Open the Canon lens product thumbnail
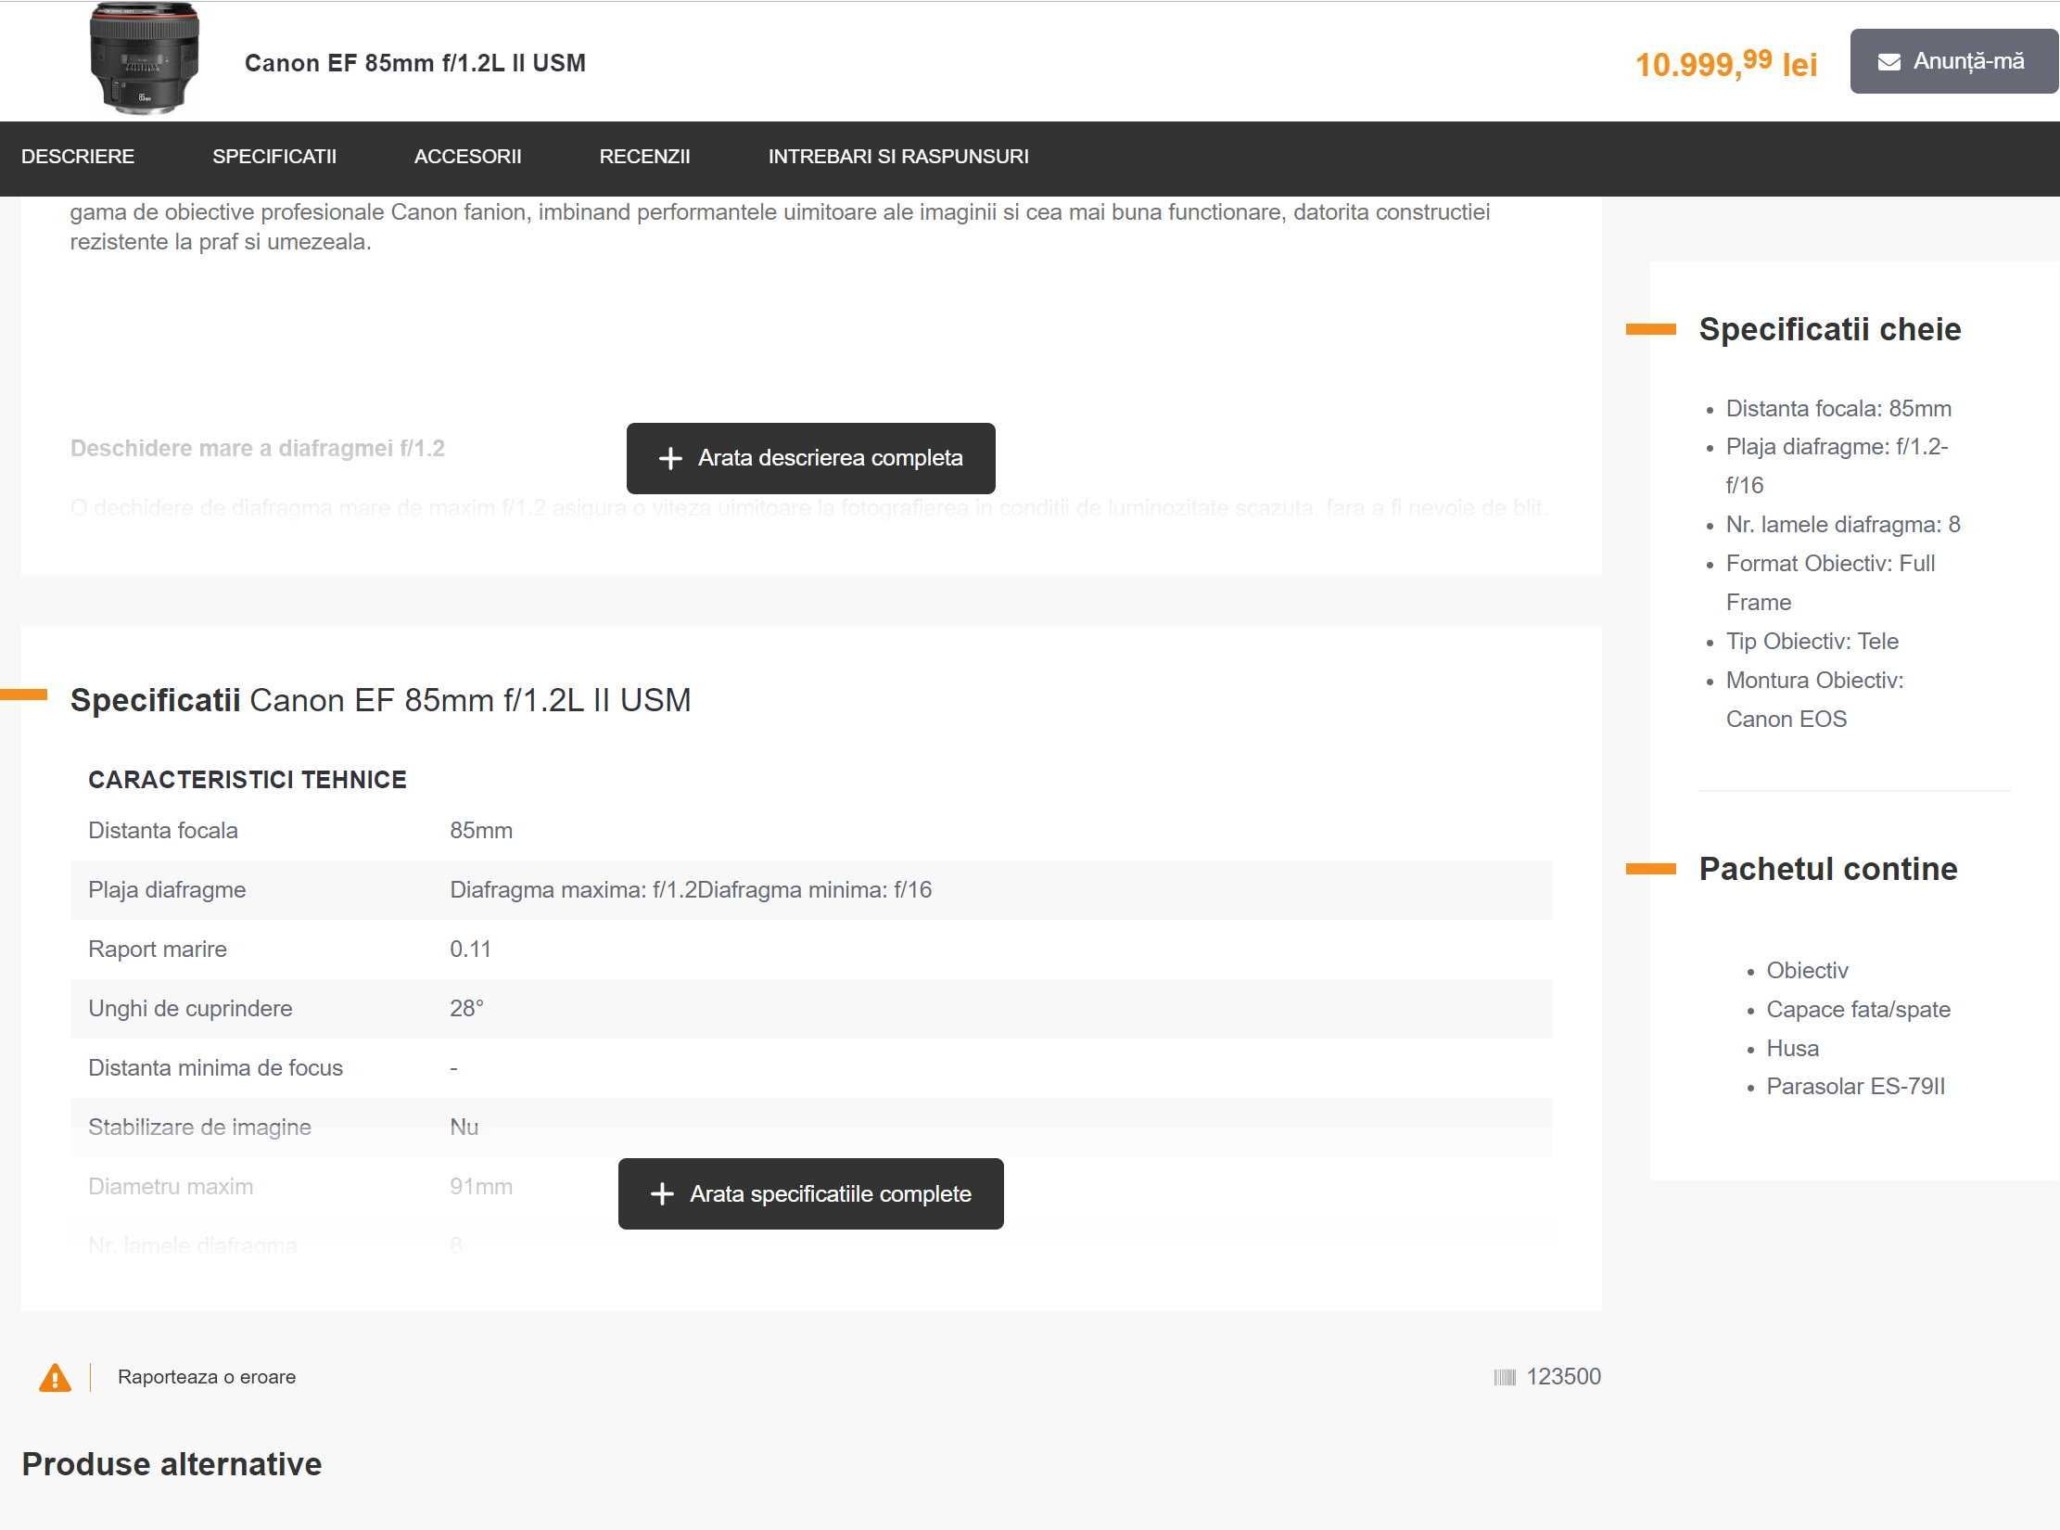The height and width of the screenshot is (1530, 2060). tap(144, 59)
